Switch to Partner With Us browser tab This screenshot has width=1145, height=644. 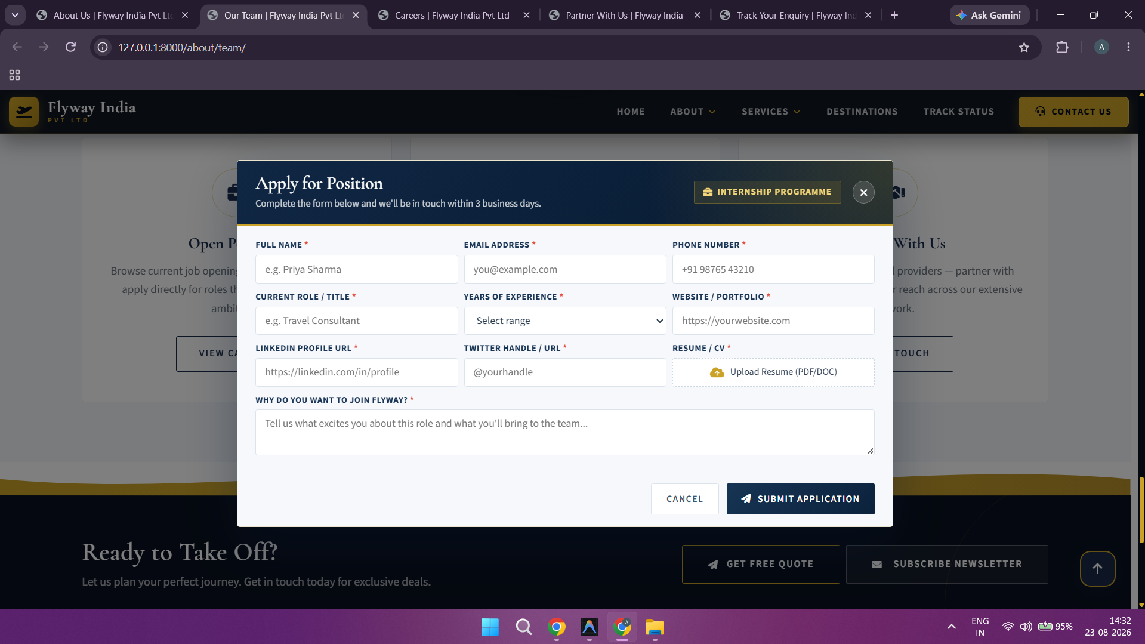[x=624, y=15]
